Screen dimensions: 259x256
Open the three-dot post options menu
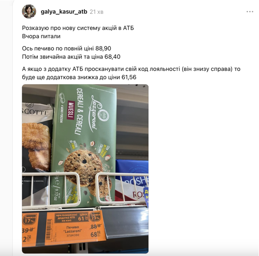pos(250,11)
